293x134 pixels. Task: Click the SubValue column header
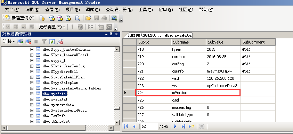click(x=223, y=42)
